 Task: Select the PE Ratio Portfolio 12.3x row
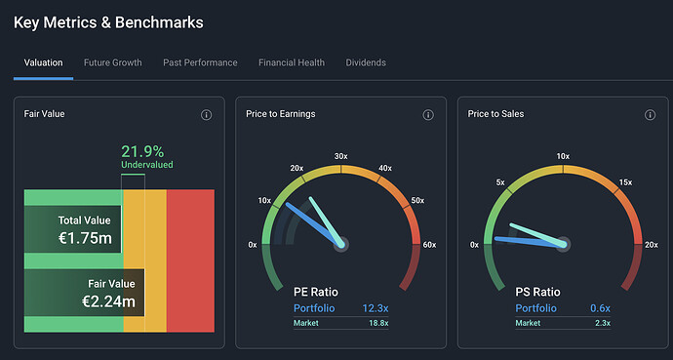(x=340, y=308)
